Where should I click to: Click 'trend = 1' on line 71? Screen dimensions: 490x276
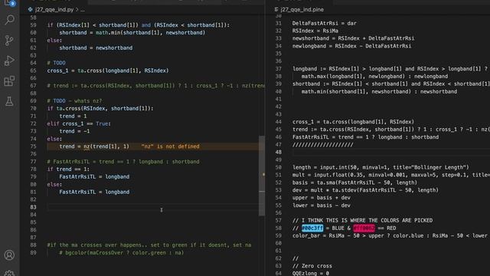(x=73, y=116)
